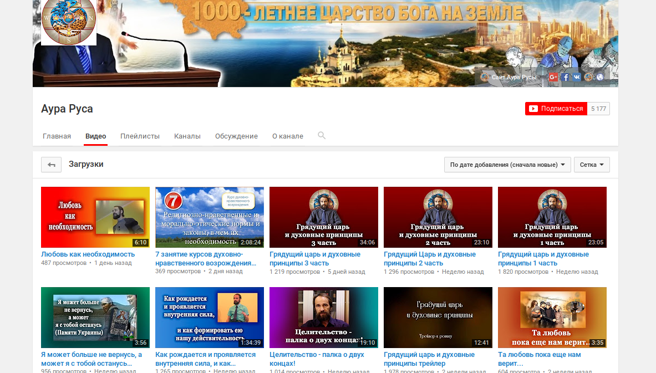Click the channel avatar logo image

(x=69, y=22)
